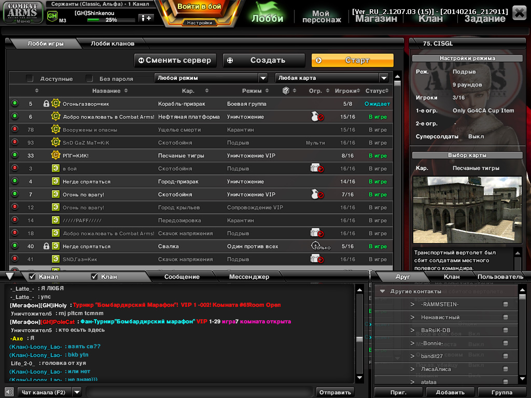Click the vest restriction icon on room 3

pos(317,168)
